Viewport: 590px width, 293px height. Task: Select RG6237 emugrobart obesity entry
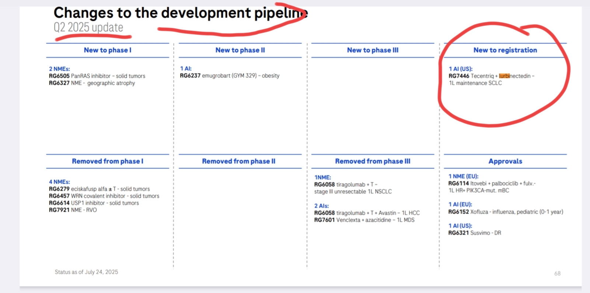230,76
